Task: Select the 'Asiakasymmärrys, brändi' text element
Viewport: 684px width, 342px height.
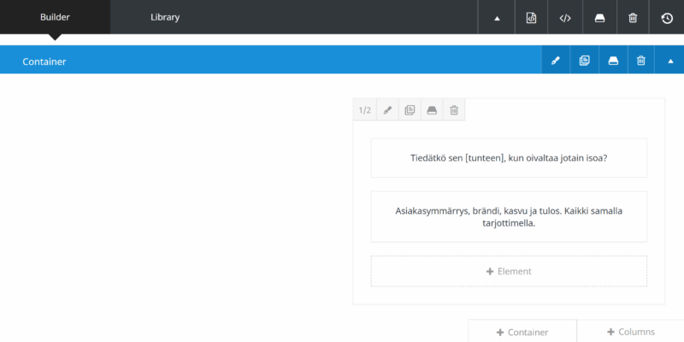Action: [509, 217]
